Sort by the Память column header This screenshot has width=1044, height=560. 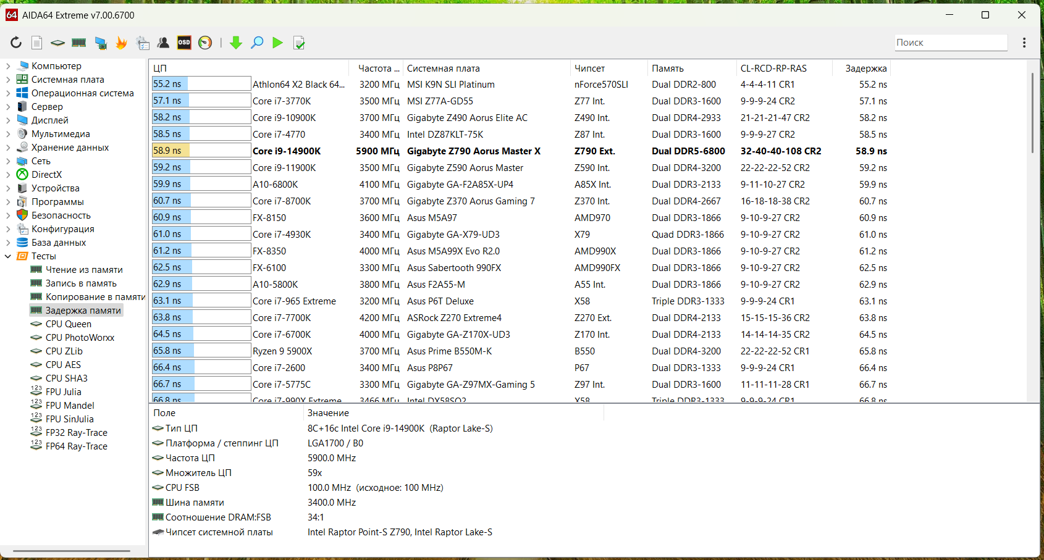(x=692, y=69)
